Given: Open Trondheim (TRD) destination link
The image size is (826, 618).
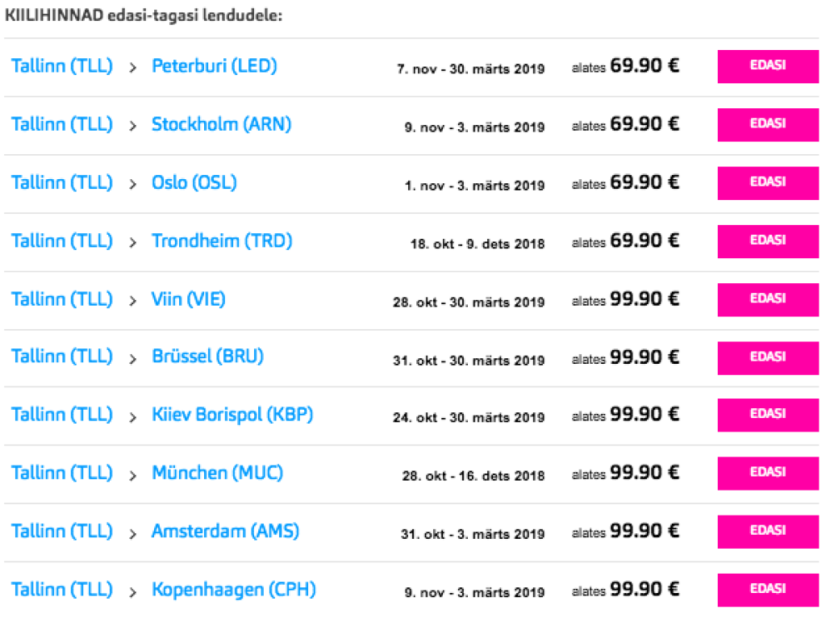Looking at the screenshot, I should (x=222, y=240).
